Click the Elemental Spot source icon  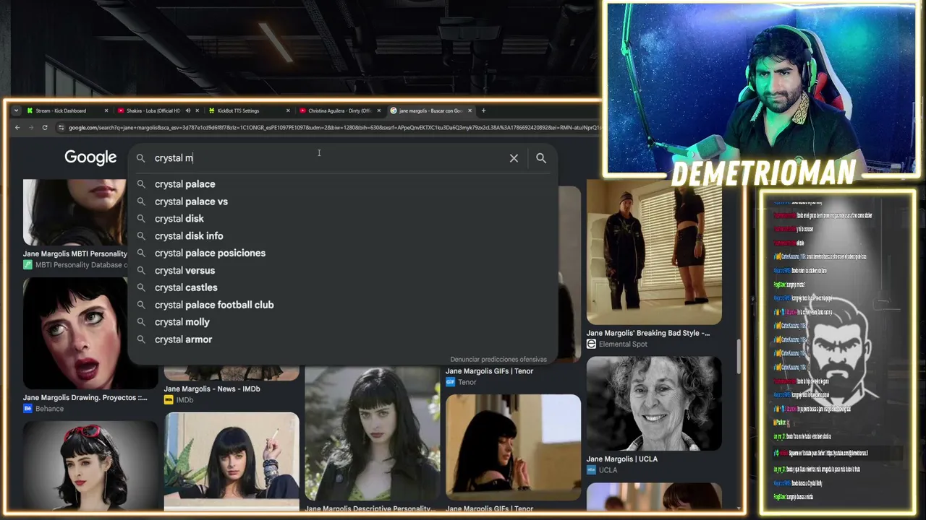(x=591, y=344)
